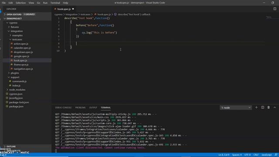
Task: Click the terminal input prompt
Action: (x=56, y=151)
